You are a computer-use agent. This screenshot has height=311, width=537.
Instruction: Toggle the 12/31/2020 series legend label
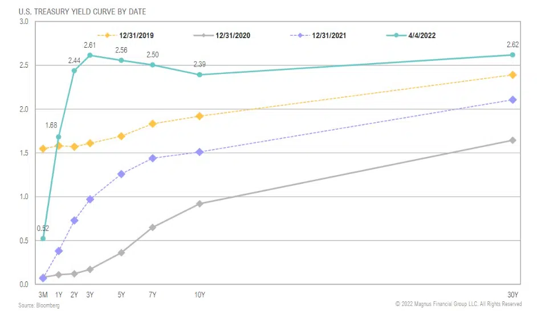click(x=233, y=35)
